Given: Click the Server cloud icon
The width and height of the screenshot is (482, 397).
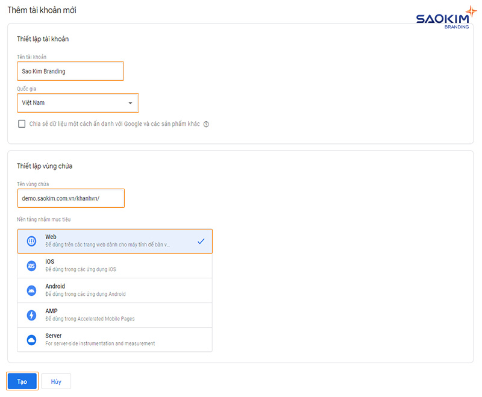Looking at the screenshot, I should [31, 339].
